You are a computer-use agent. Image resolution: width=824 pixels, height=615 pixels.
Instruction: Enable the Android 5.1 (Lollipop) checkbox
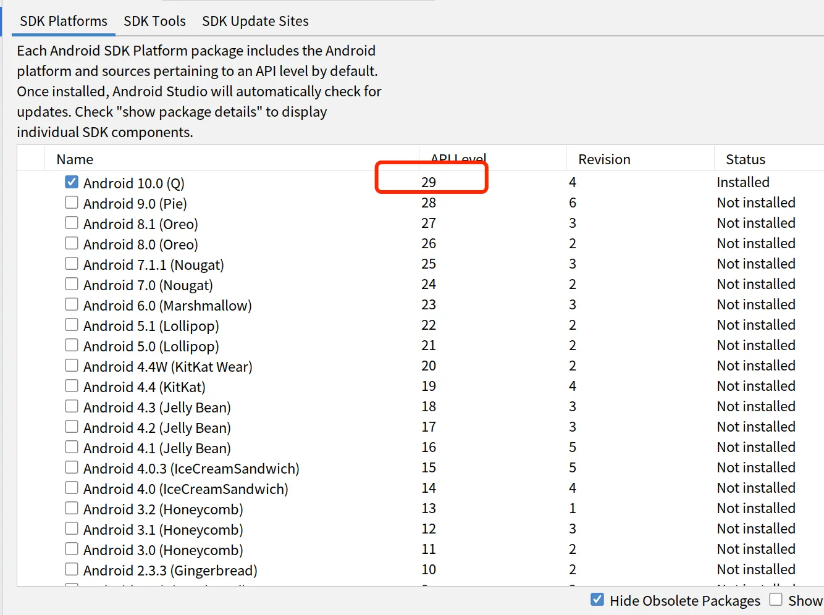[x=72, y=325]
